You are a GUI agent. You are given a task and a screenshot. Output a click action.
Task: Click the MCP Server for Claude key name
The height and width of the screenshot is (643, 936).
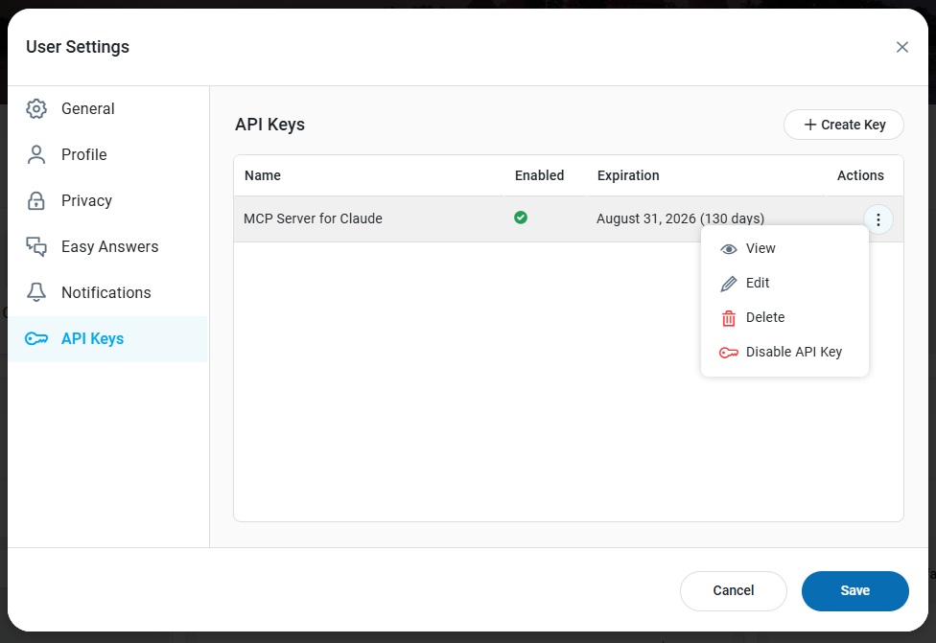313,218
